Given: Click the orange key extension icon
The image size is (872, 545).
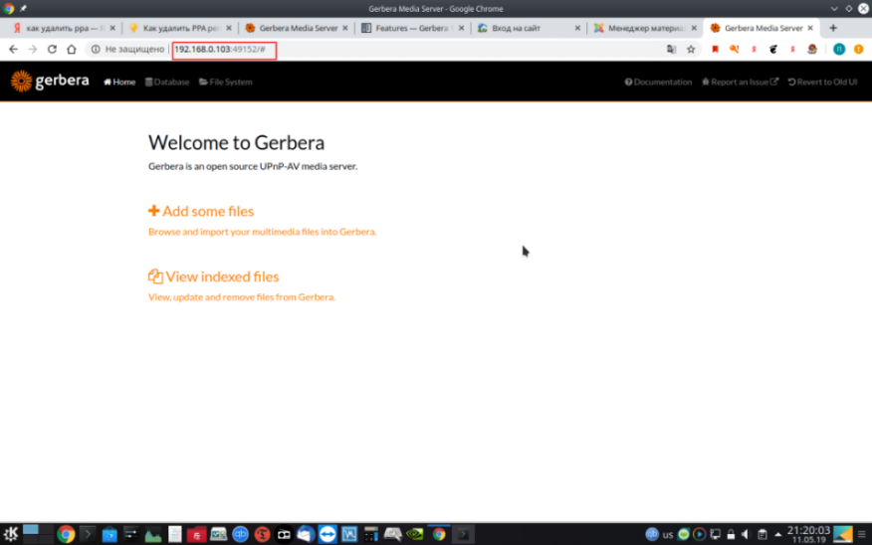Looking at the screenshot, I should click(x=734, y=49).
